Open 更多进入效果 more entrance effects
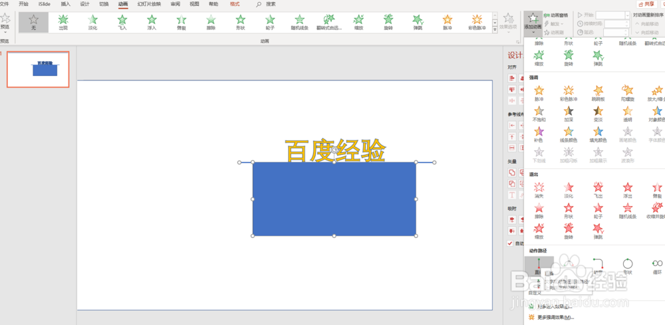This screenshot has height=325, width=665. (551, 307)
